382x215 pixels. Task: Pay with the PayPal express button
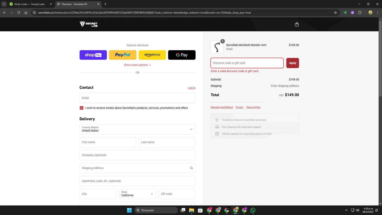[123, 55]
